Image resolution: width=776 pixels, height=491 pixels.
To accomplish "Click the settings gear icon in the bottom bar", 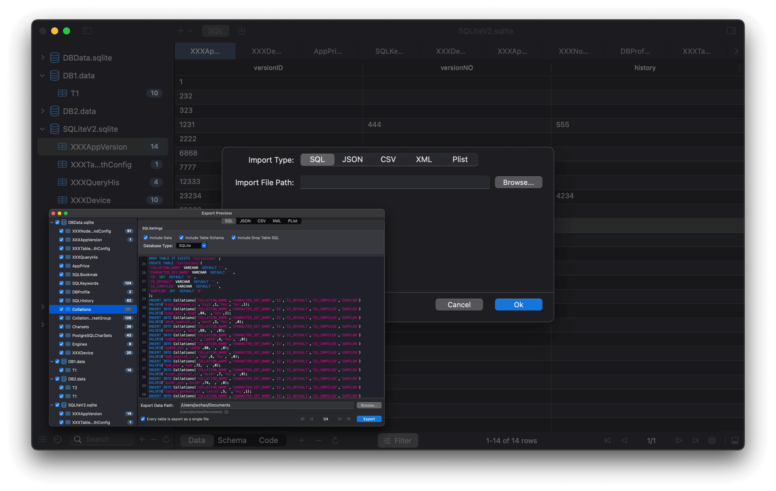I will (712, 441).
